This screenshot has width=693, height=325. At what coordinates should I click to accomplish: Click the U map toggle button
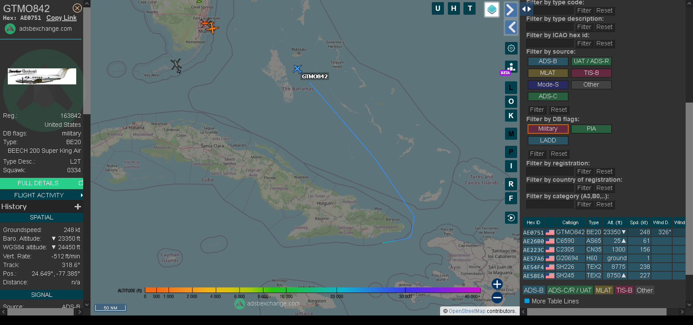point(438,8)
